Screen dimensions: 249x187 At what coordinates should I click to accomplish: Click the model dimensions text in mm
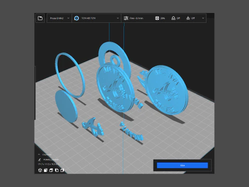[x=48, y=164]
